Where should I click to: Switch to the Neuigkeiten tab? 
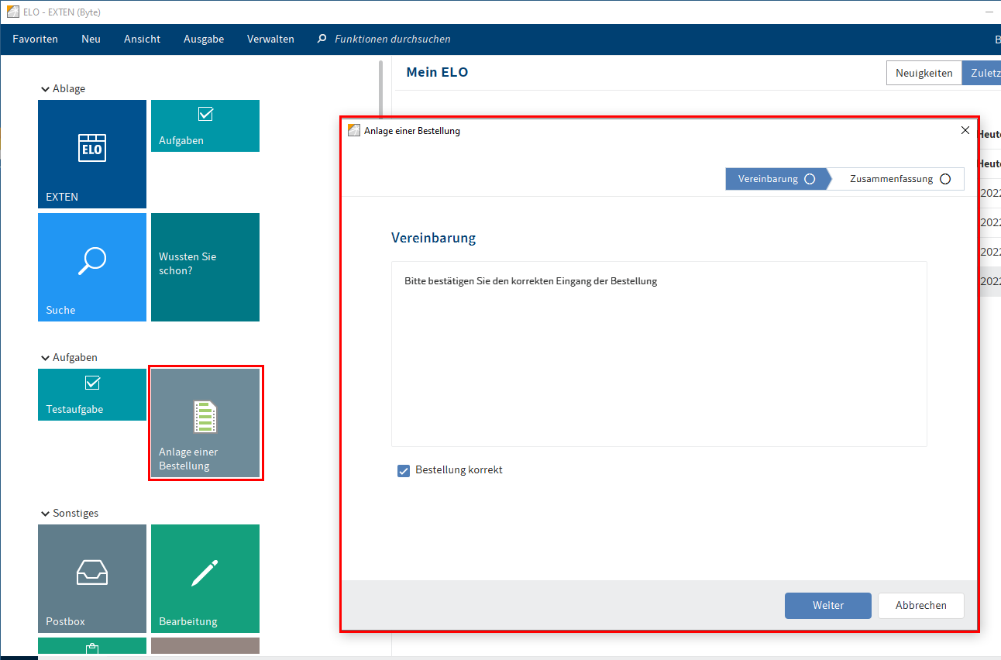tap(924, 73)
